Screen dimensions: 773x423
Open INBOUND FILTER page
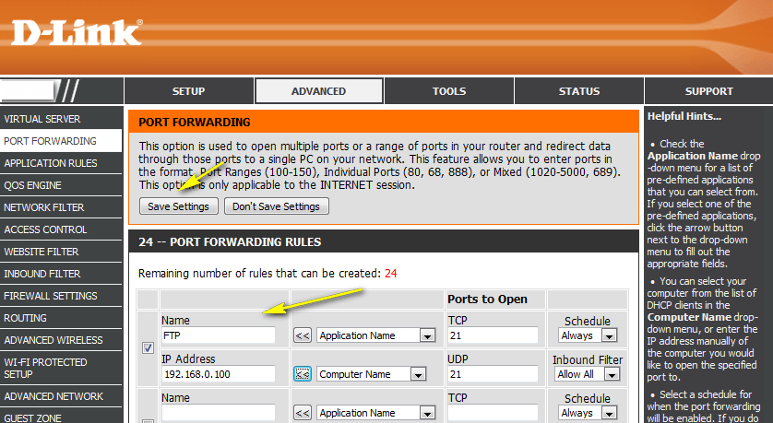point(61,274)
